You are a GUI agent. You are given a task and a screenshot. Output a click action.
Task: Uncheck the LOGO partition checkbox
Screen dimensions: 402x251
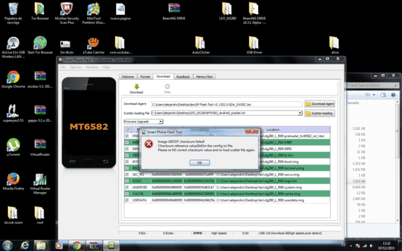pos(127,181)
